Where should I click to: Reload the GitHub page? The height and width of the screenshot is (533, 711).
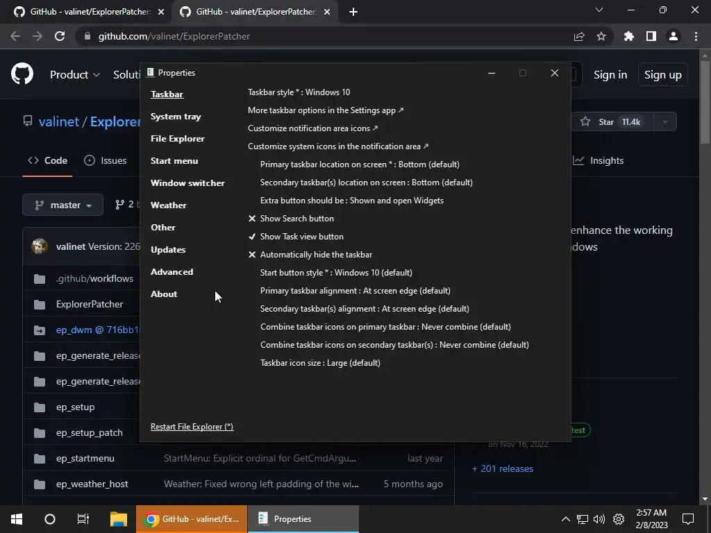click(x=60, y=36)
